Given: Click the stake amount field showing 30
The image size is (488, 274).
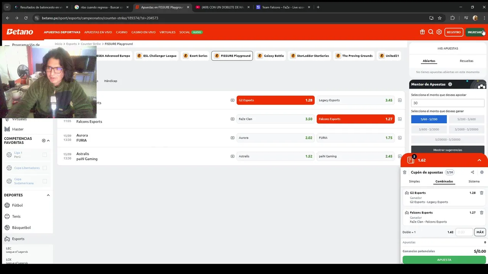Looking at the screenshot, I should 448,103.
